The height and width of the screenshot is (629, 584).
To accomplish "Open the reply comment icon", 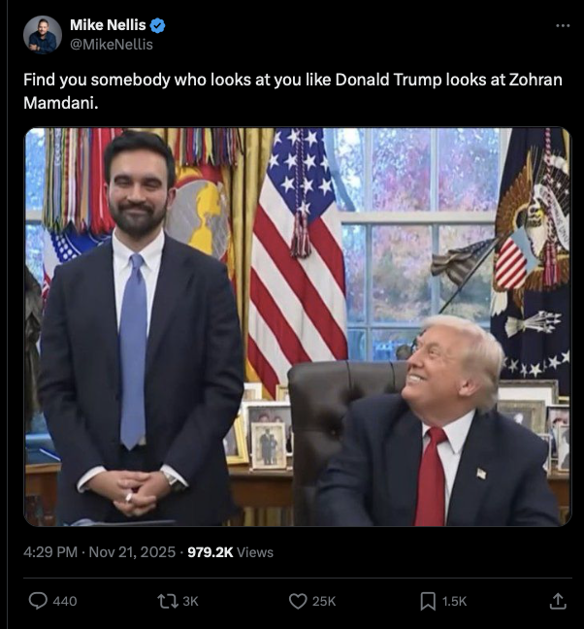I will point(38,601).
